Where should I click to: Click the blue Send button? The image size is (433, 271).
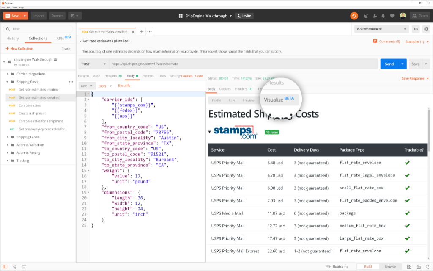tap(389, 64)
